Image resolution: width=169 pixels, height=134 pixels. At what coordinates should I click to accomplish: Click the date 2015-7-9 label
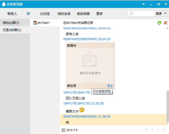[x=72, y=130]
